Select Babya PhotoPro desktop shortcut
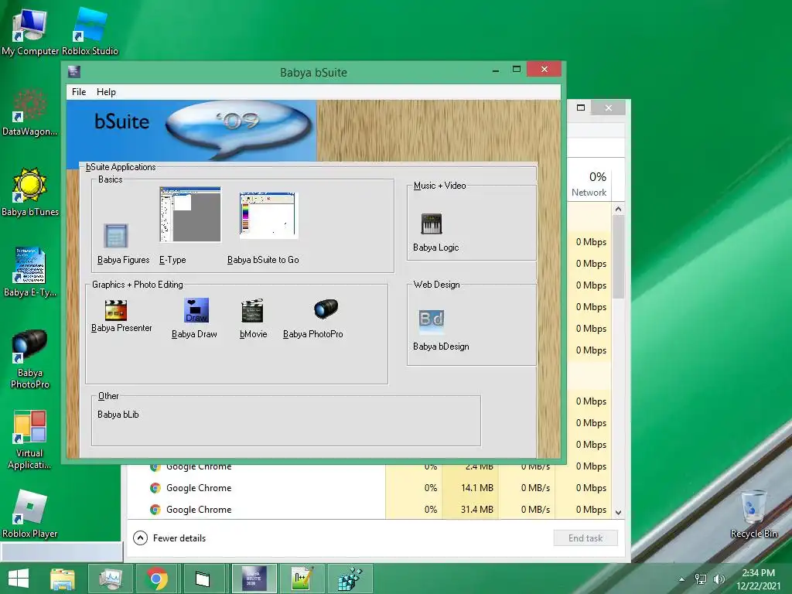Viewport: 792px width, 594px height. (x=30, y=359)
